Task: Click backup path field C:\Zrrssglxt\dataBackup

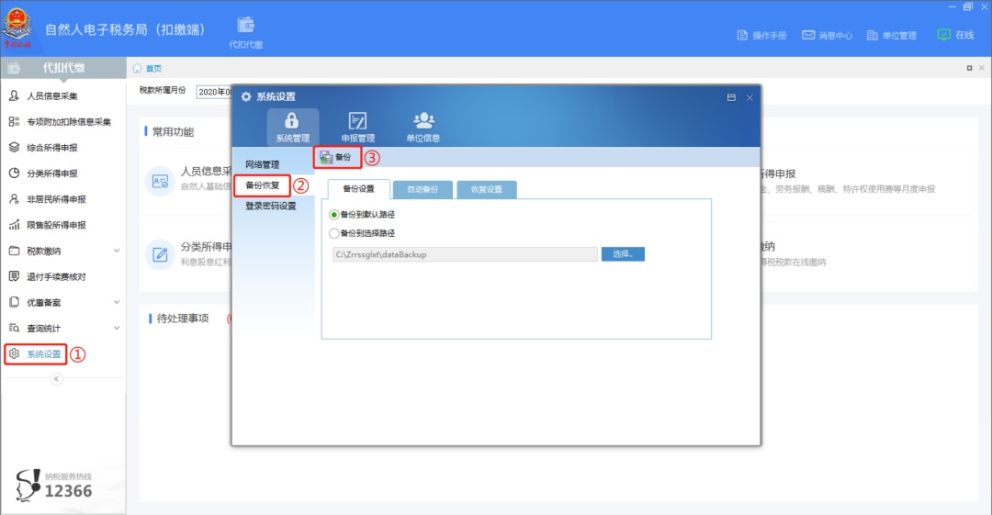Action: pyautogui.click(x=465, y=254)
